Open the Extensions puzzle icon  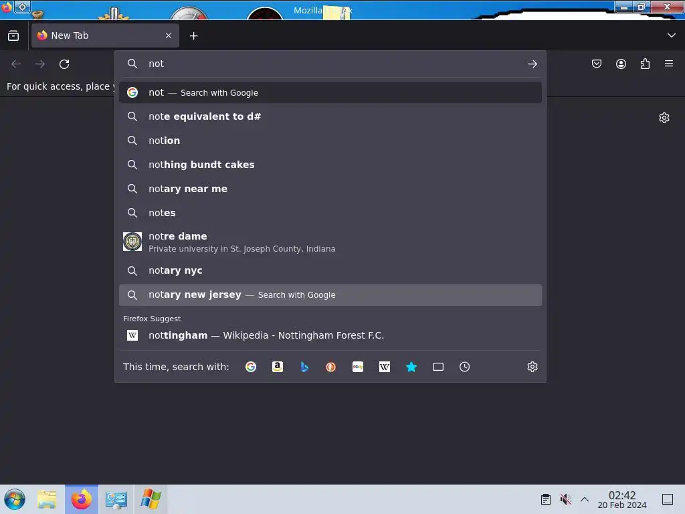(x=645, y=64)
